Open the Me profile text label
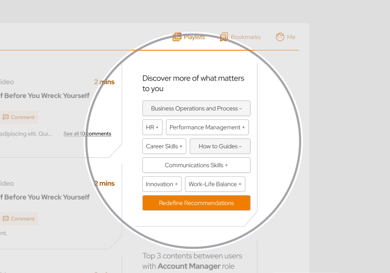Image resolution: width=390 pixels, height=273 pixels. coord(291,37)
